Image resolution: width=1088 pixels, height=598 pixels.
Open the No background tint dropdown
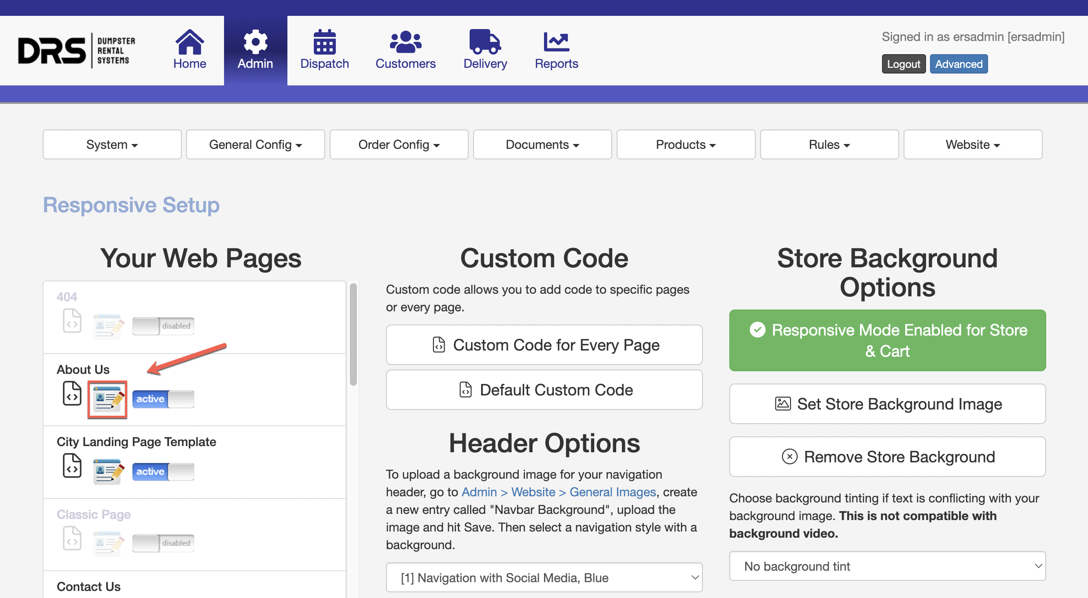[887, 566]
